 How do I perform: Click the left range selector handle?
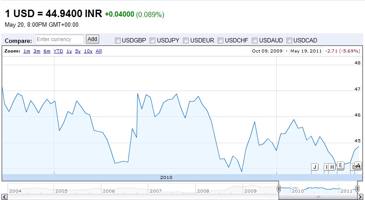point(279,188)
